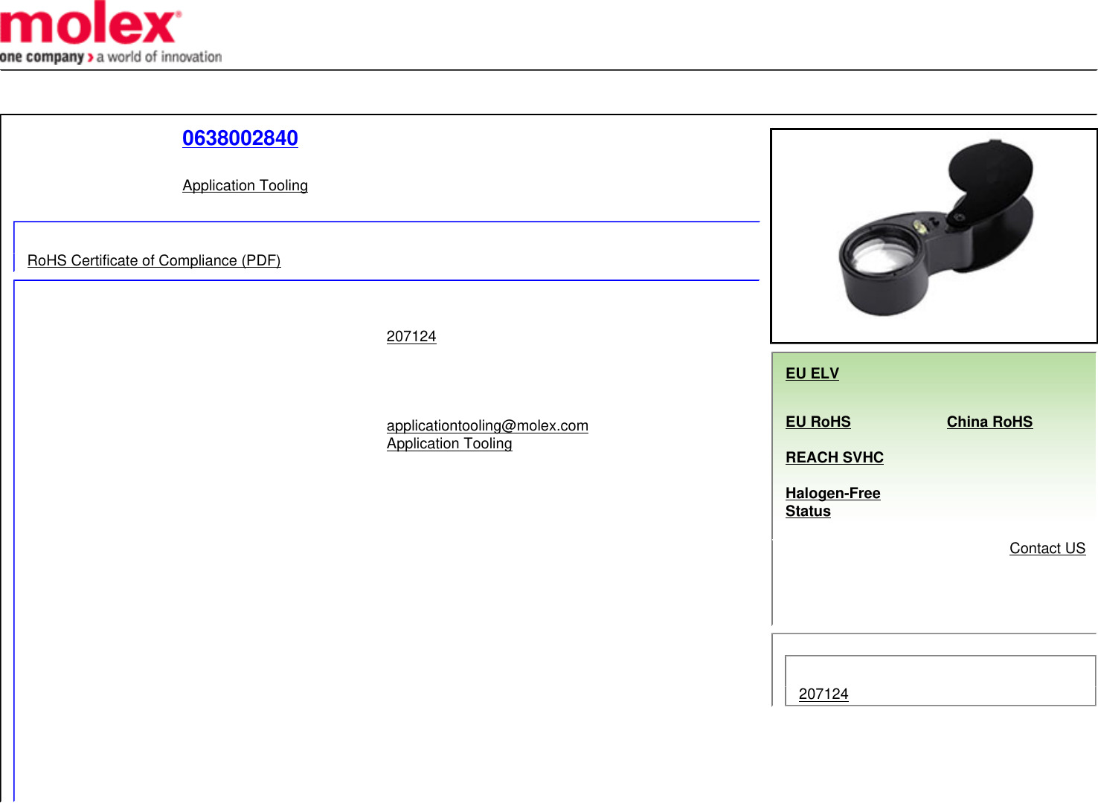1098x803 pixels.
Task: Open the EU RoHS compliance link
Action: coord(818,422)
